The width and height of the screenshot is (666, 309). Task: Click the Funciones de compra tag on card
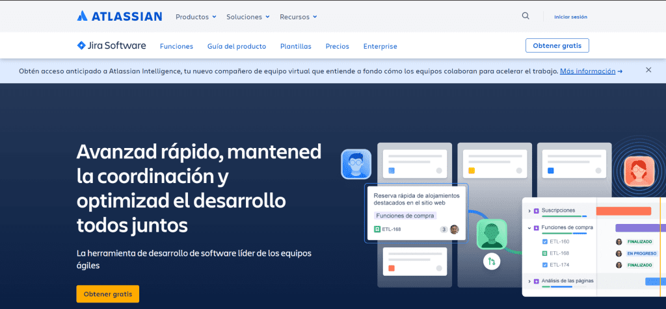coord(405,216)
